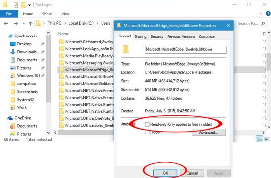Click Documents icon under Quick access
Image resolution: width=271 pixels, height=178 pixels.
click(x=13, y=60)
